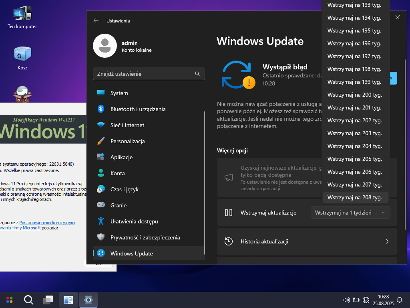This screenshot has height=308, width=410.
Task: Pick Wstrzymaj na 195 tyg. from list
Action: [x=355, y=30]
